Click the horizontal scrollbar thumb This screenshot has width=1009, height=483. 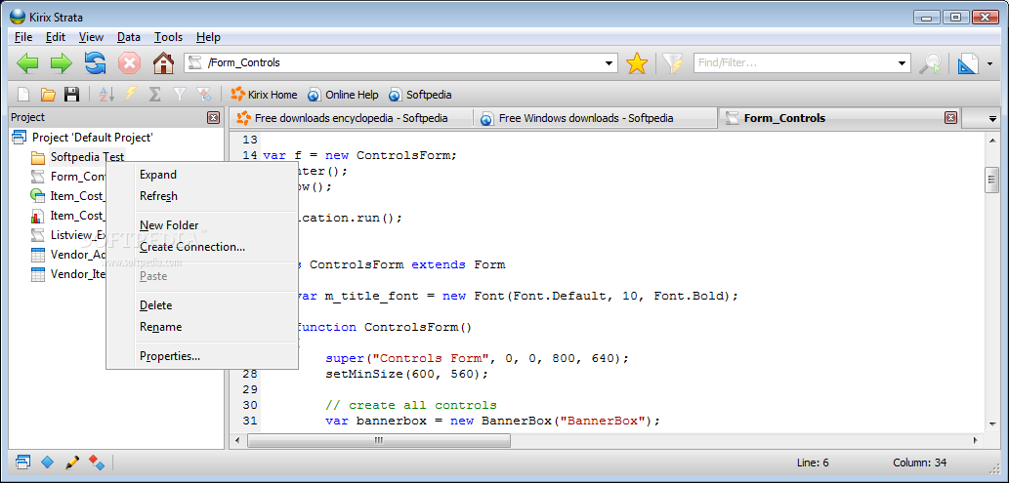tap(378, 440)
